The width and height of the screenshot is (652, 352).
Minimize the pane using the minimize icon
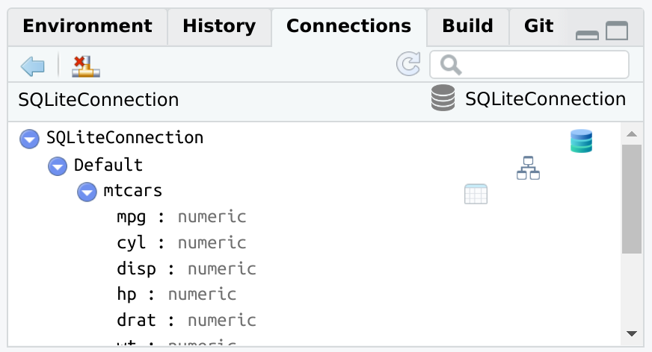pos(587,33)
